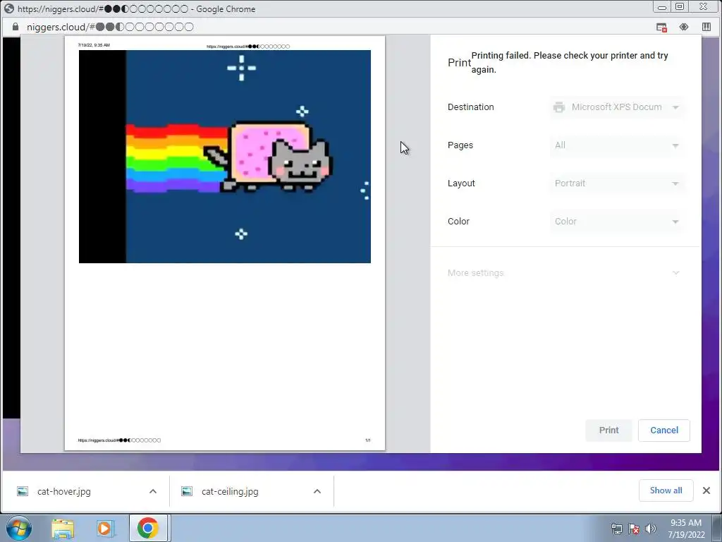Open the taskbar clock showing 9:35 AM
Viewport: 722px width, 542px height.
(x=686, y=529)
